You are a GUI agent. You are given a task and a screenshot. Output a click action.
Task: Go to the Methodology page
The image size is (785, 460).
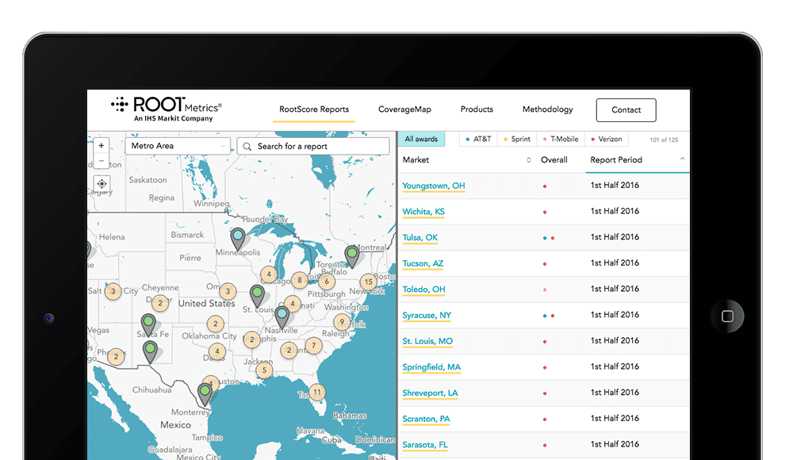(x=547, y=109)
